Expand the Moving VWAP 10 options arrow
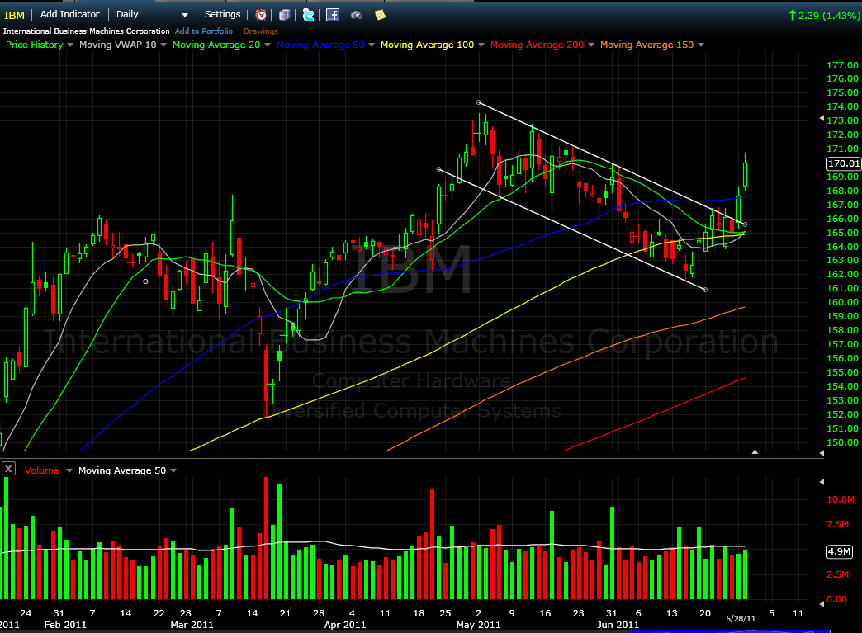Image resolution: width=862 pixels, height=633 pixels. click(x=163, y=45)
